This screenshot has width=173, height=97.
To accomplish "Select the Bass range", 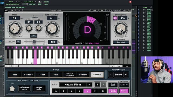I will [x=15, y=75].
